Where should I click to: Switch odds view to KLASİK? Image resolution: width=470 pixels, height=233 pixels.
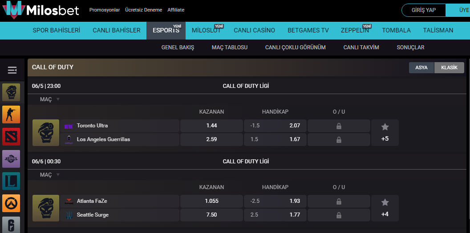(x=450, y=67)
